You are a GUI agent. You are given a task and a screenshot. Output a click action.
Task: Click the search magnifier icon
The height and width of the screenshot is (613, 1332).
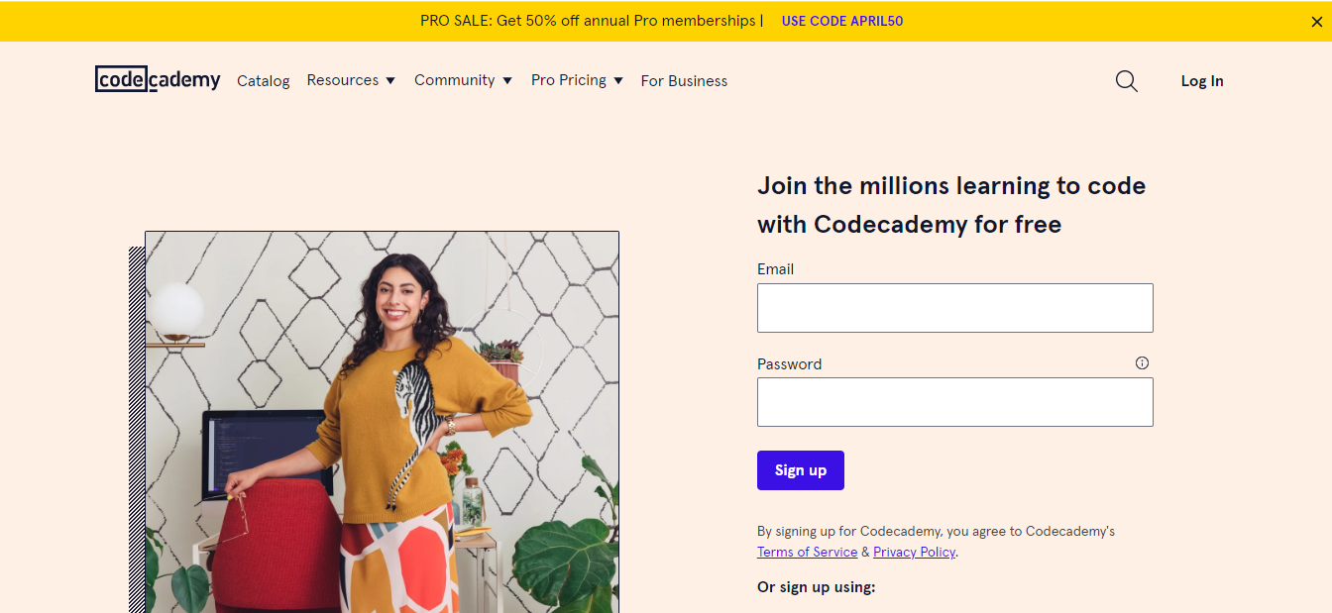click(1126, 81)
